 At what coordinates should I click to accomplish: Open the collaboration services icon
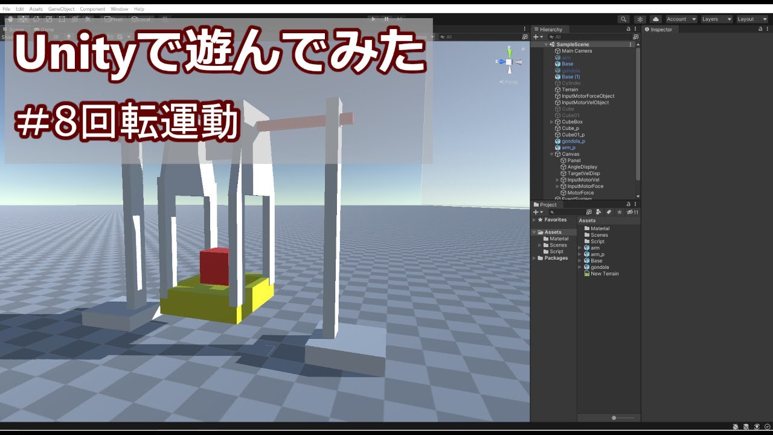pos(641,19)
